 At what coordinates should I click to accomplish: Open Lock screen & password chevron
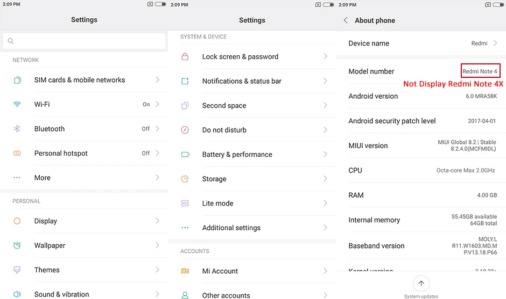(325, 56)
